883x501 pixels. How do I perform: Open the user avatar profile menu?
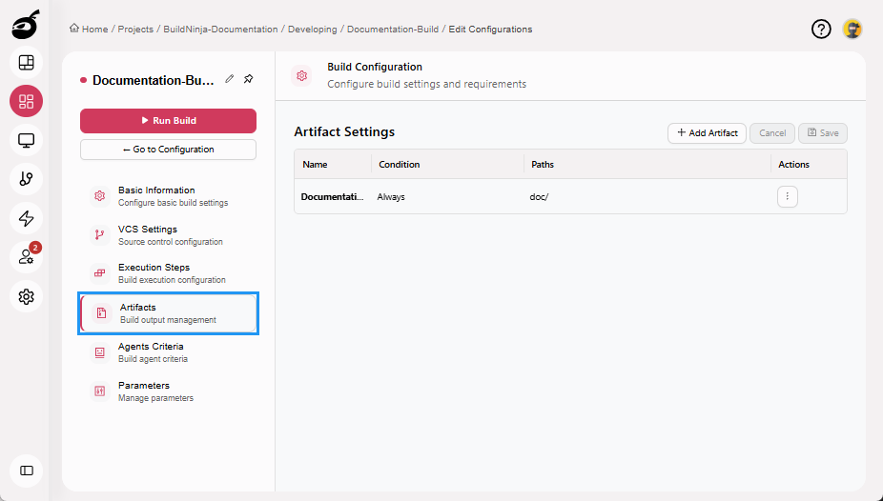point(852,29)
